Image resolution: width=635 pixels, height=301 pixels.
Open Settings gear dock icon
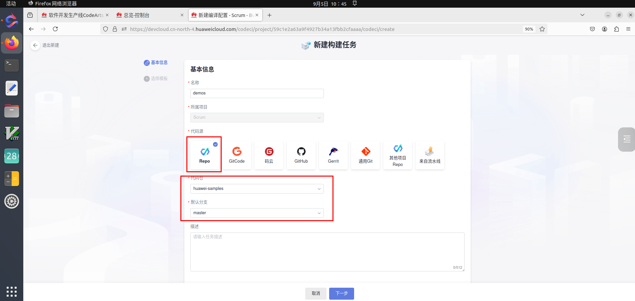tap(12, 201)
